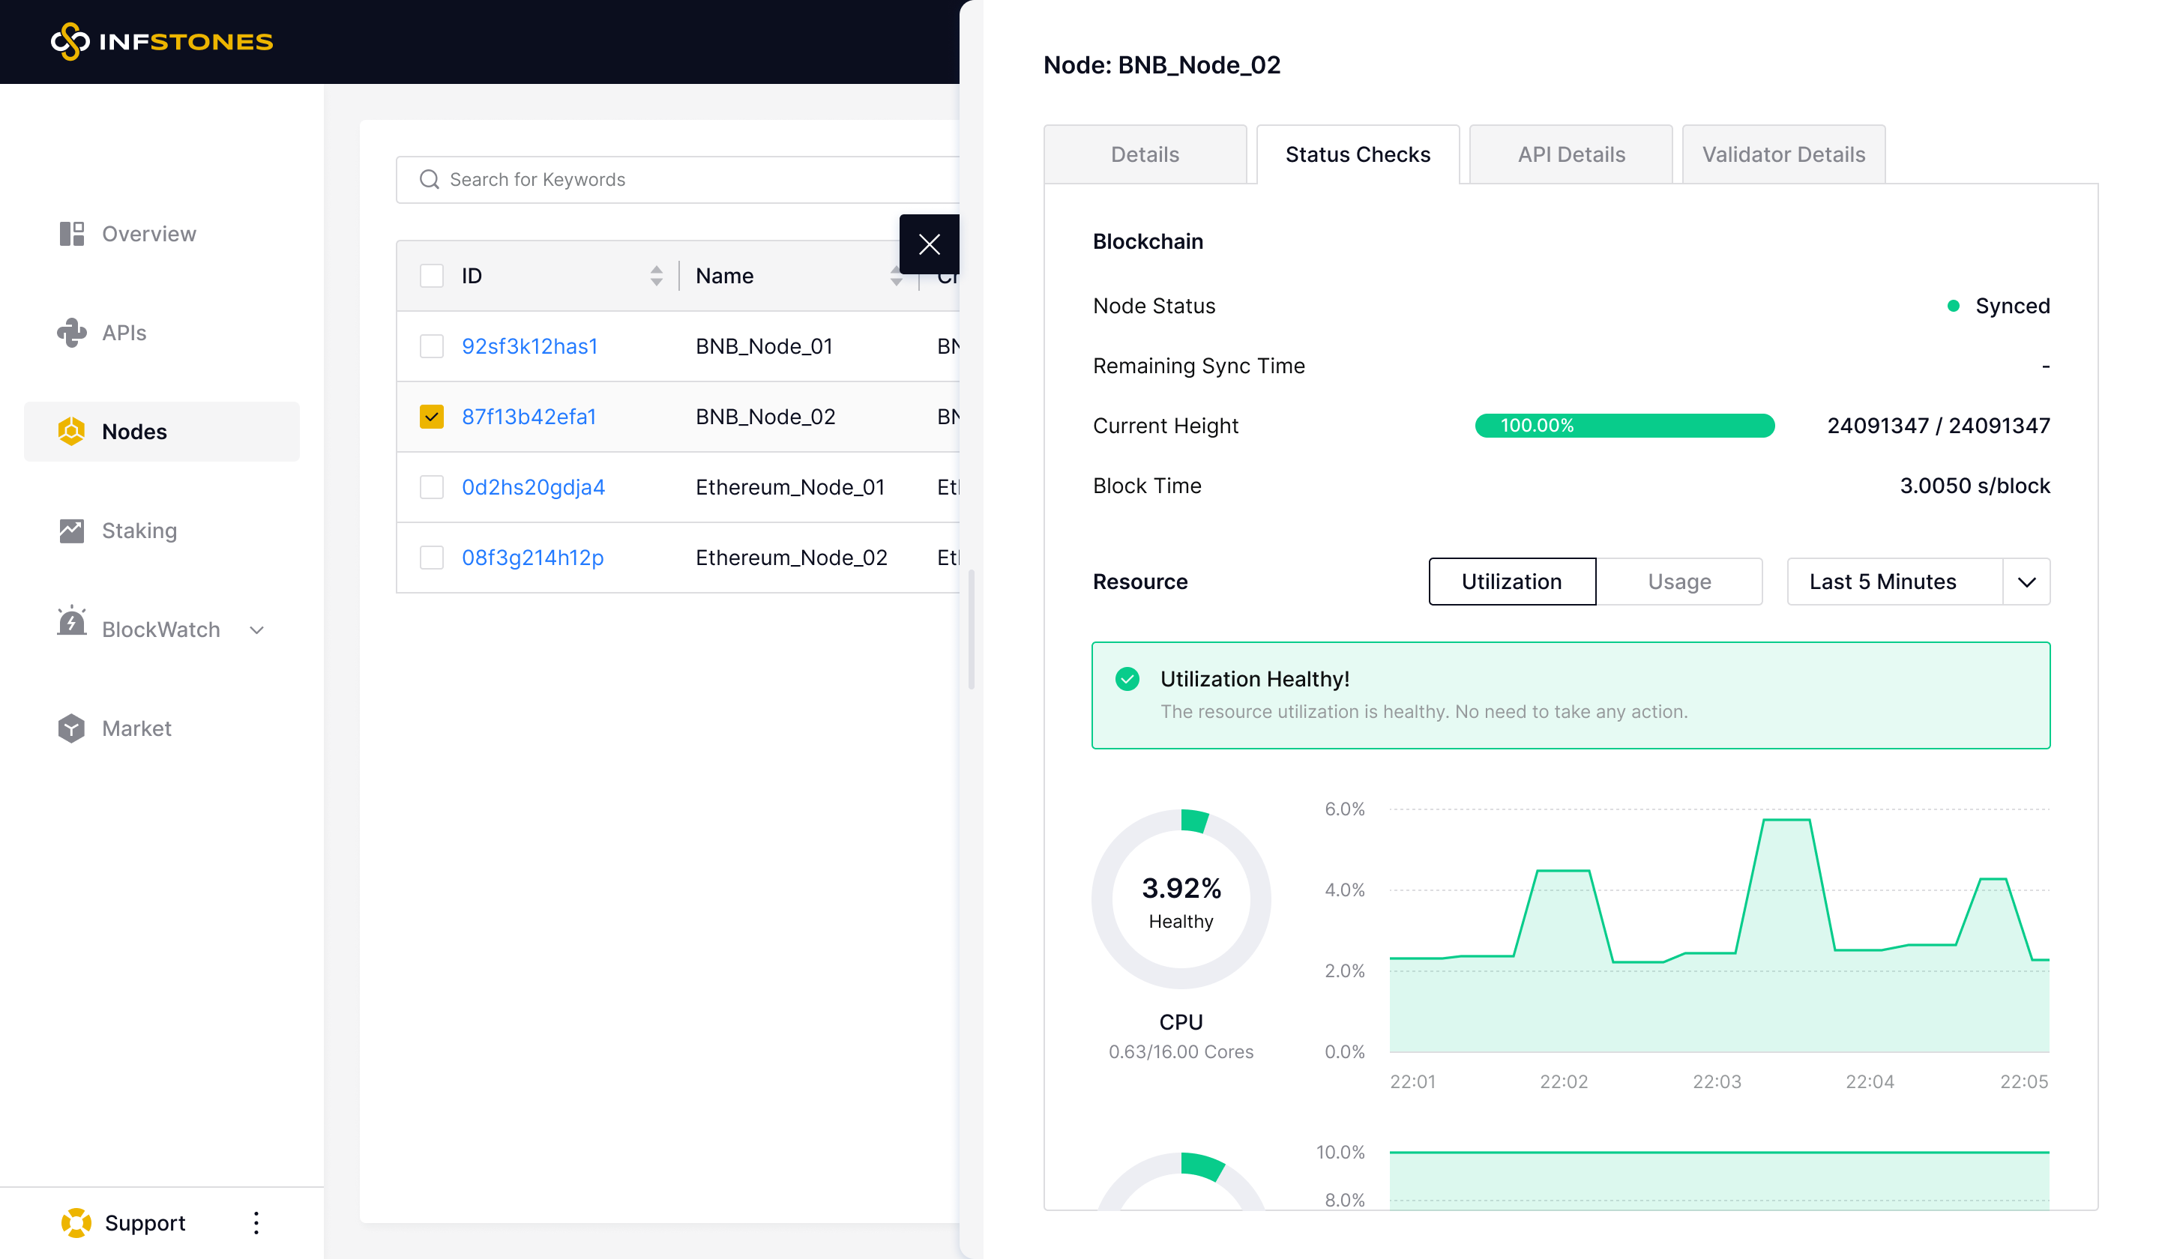Expand the BlockWatch submenu chevron
This screenshot has height=1259, width=2159.
tap(256, 630)
